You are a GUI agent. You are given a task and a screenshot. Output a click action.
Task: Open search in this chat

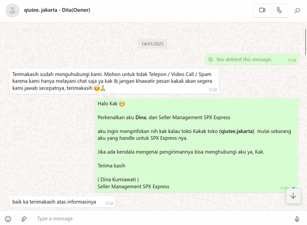297,10
